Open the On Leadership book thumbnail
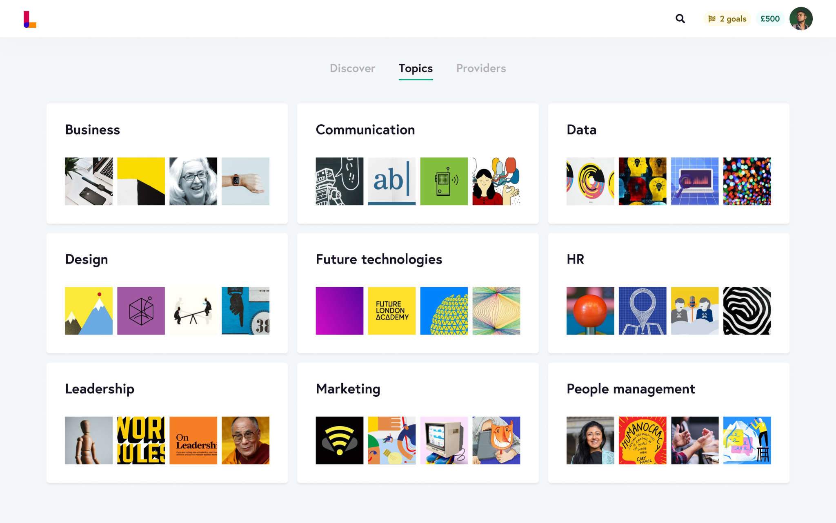 coord(193,440)
